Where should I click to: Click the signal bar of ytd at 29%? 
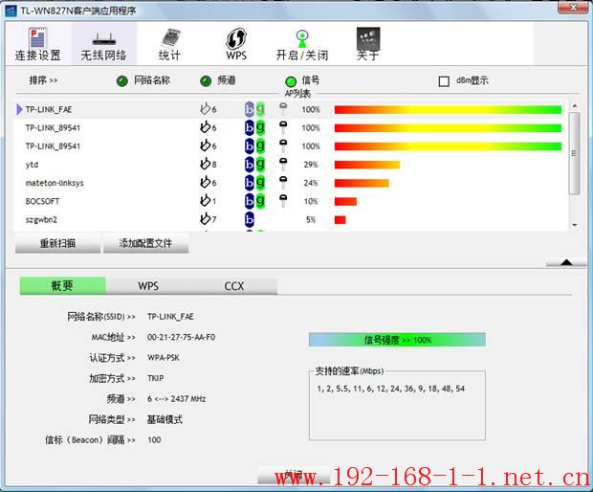pyautogui.click(x=367, y=165)
